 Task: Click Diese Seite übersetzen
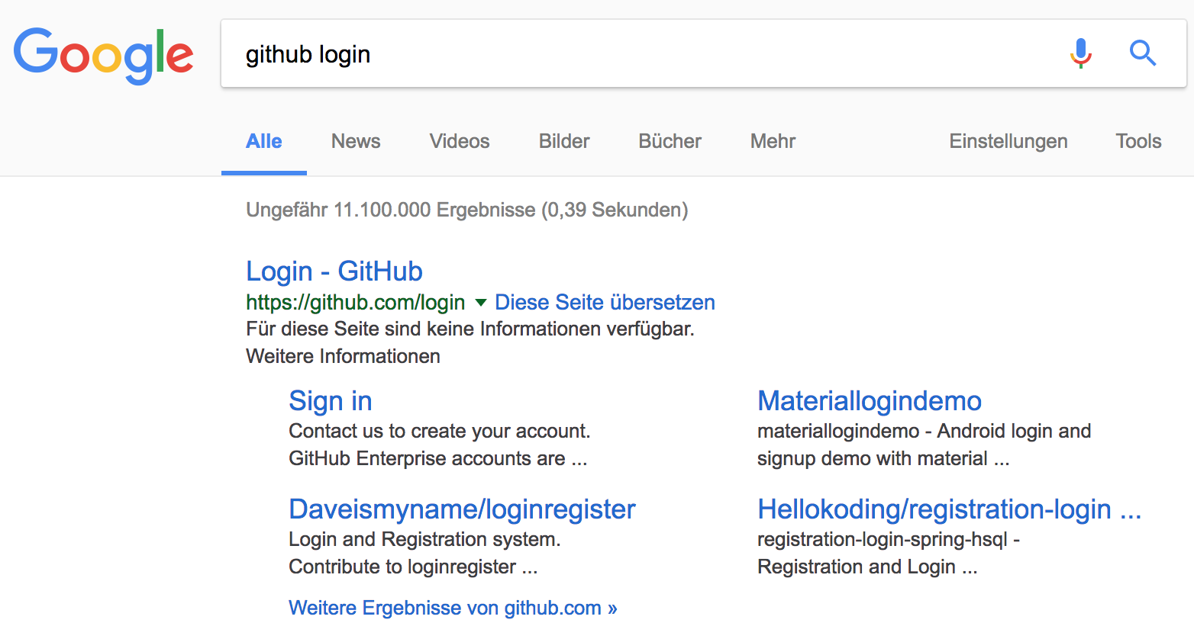(604, 302)
